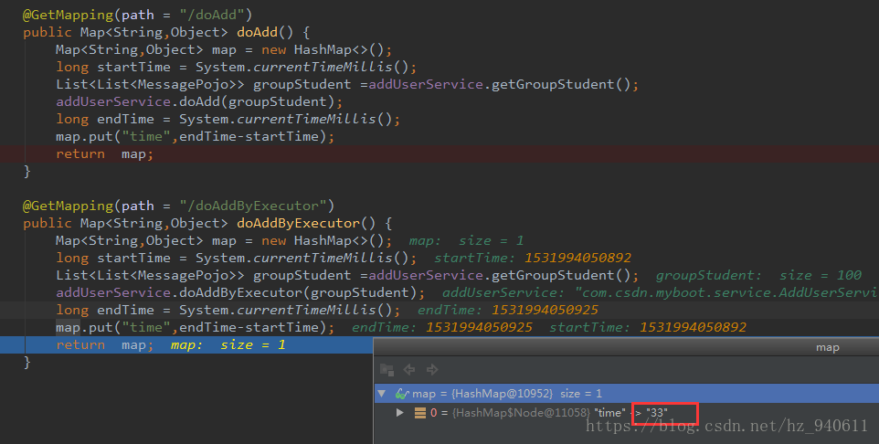Click map.put("time",...) line in doAdd
The image size is (879, 444).
[x=196, y=136]
